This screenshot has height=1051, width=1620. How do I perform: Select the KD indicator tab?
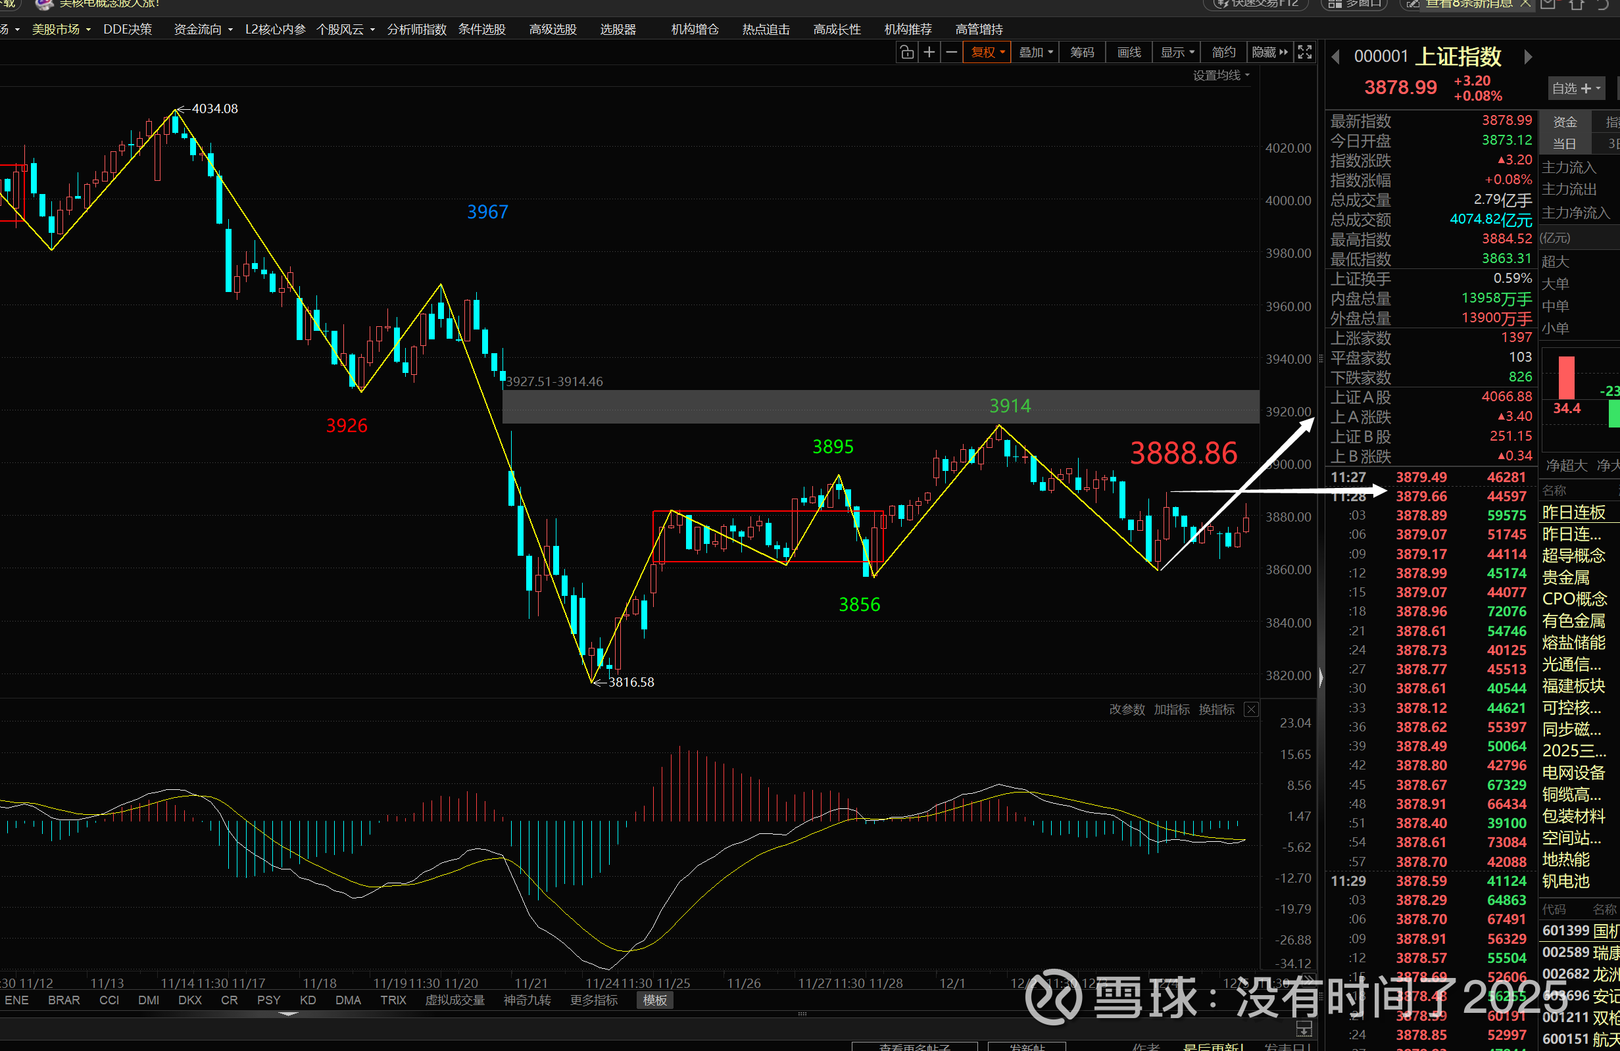308,1000
